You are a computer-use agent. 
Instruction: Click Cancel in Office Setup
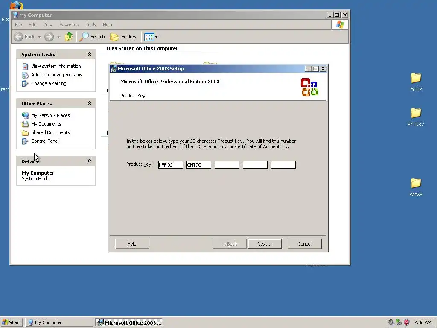pos(304,244)
